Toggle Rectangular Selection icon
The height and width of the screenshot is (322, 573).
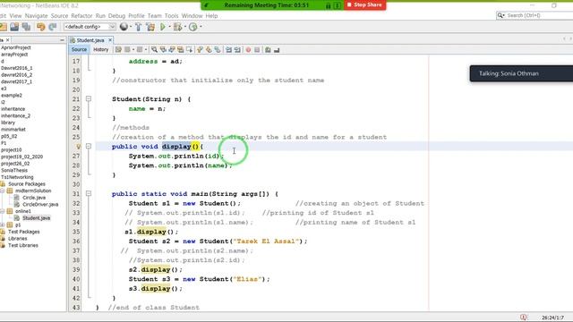tap(189, 50)
